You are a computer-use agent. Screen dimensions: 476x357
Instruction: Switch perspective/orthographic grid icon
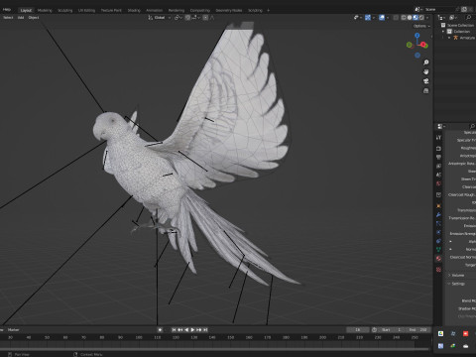(426, 90)
